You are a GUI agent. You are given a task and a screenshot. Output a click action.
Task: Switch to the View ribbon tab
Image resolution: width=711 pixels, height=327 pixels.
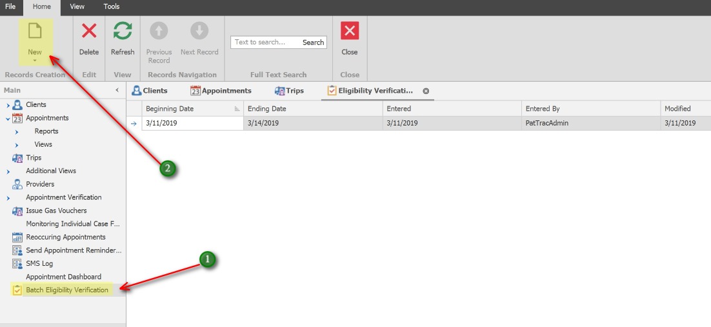tap(77, 6)
